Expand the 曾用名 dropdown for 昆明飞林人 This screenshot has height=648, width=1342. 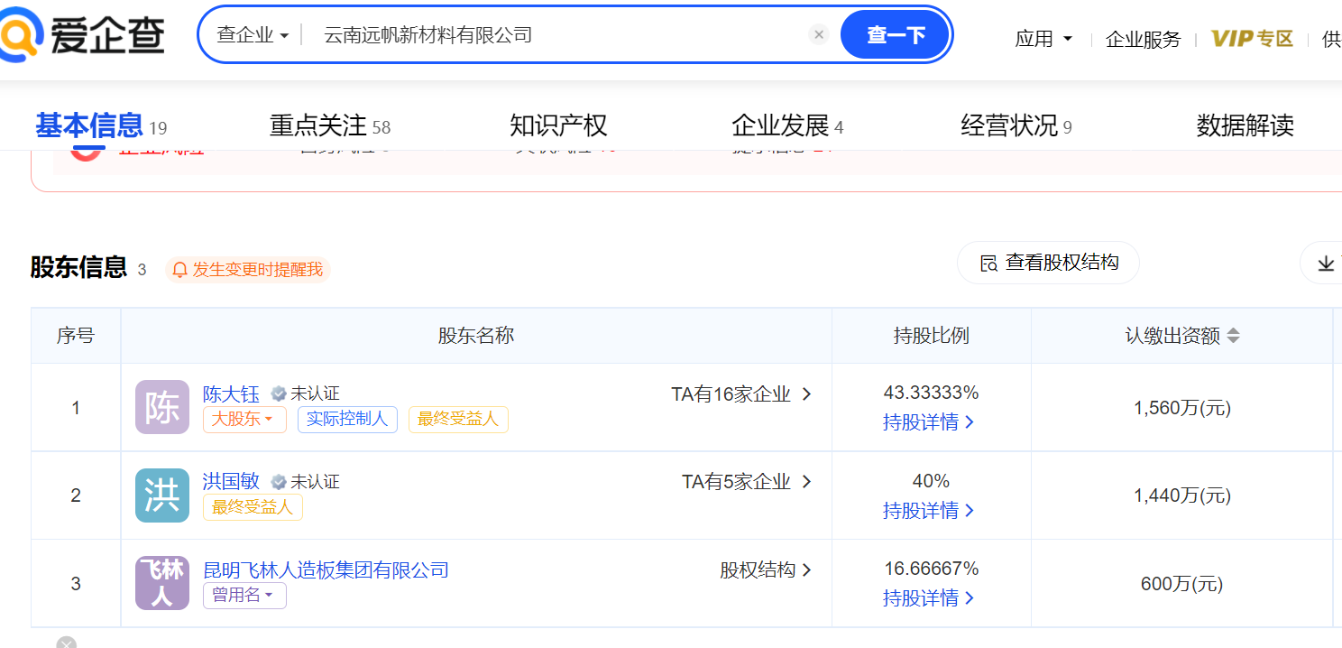(x=244, y=596)
